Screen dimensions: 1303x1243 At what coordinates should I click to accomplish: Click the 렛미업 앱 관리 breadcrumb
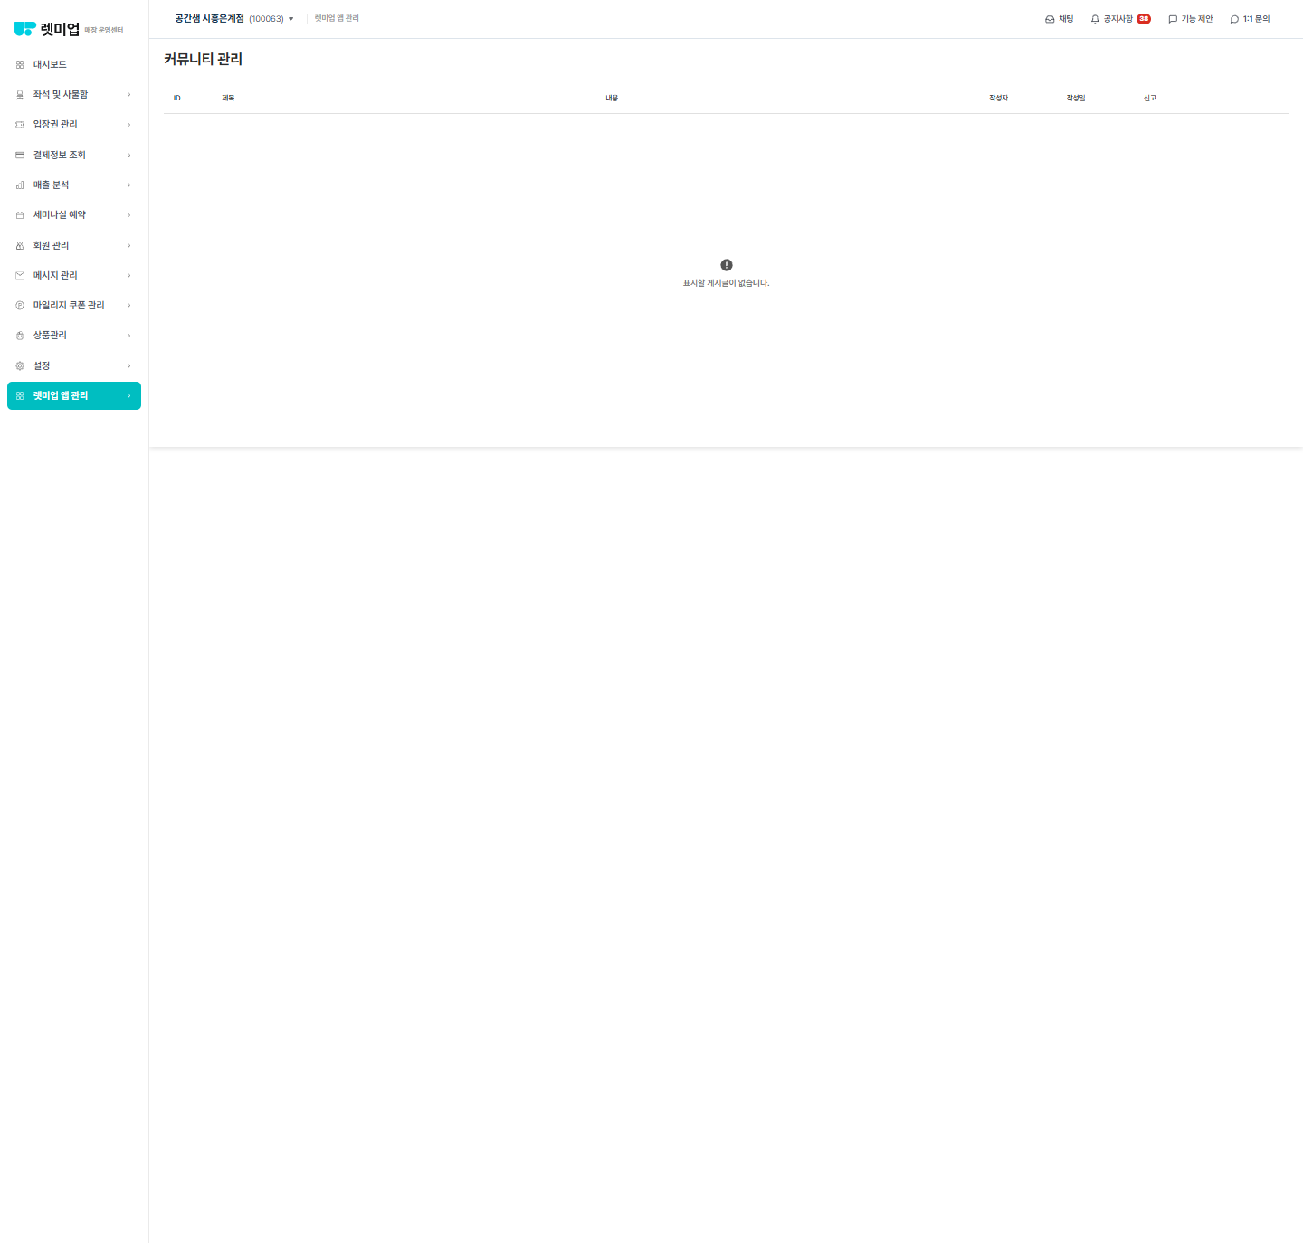click(x=337, y=18)
